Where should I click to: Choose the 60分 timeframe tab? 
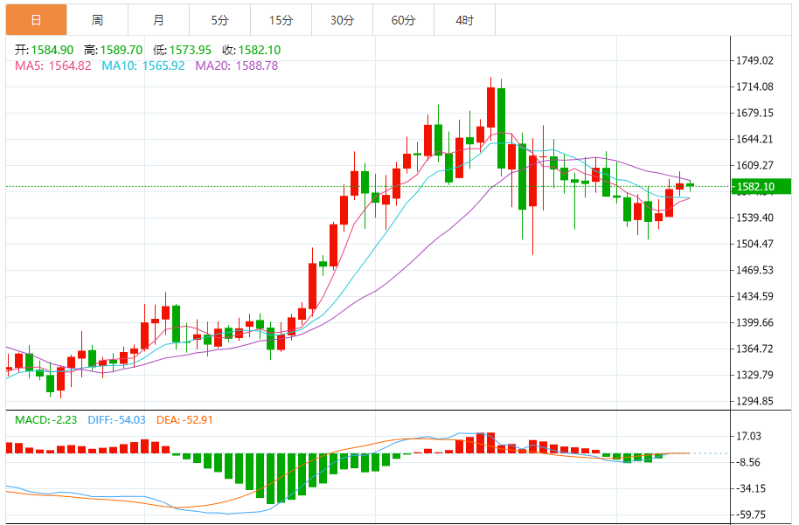click(403, 20)
